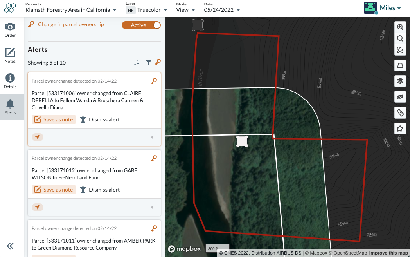
Task: Open the Date dropdown showing 05/24/2022
Action: [222, 10]
